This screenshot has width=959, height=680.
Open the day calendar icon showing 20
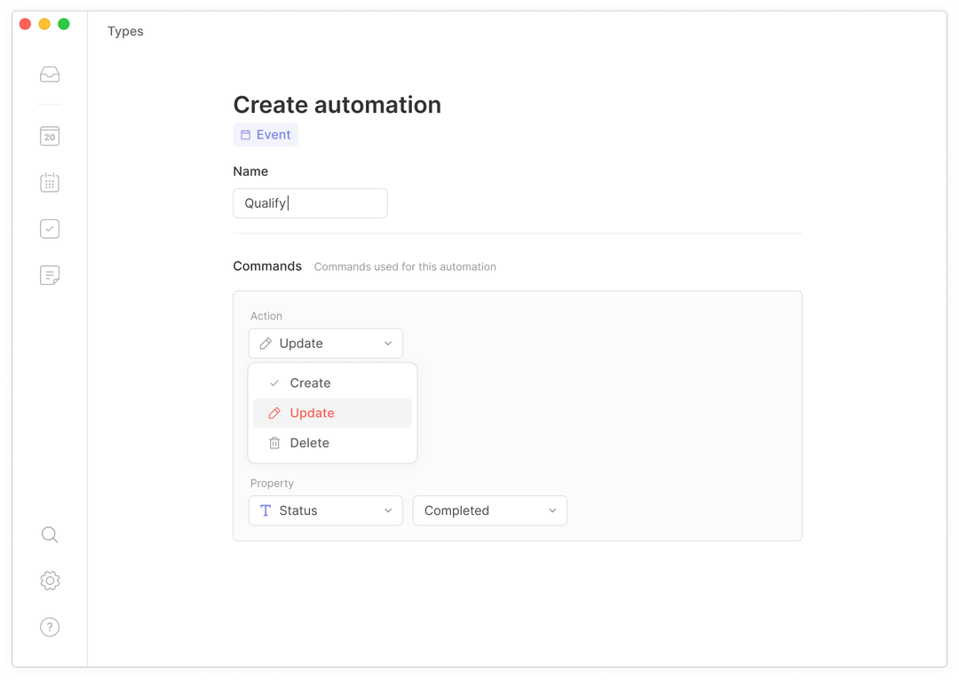point(50,136)
